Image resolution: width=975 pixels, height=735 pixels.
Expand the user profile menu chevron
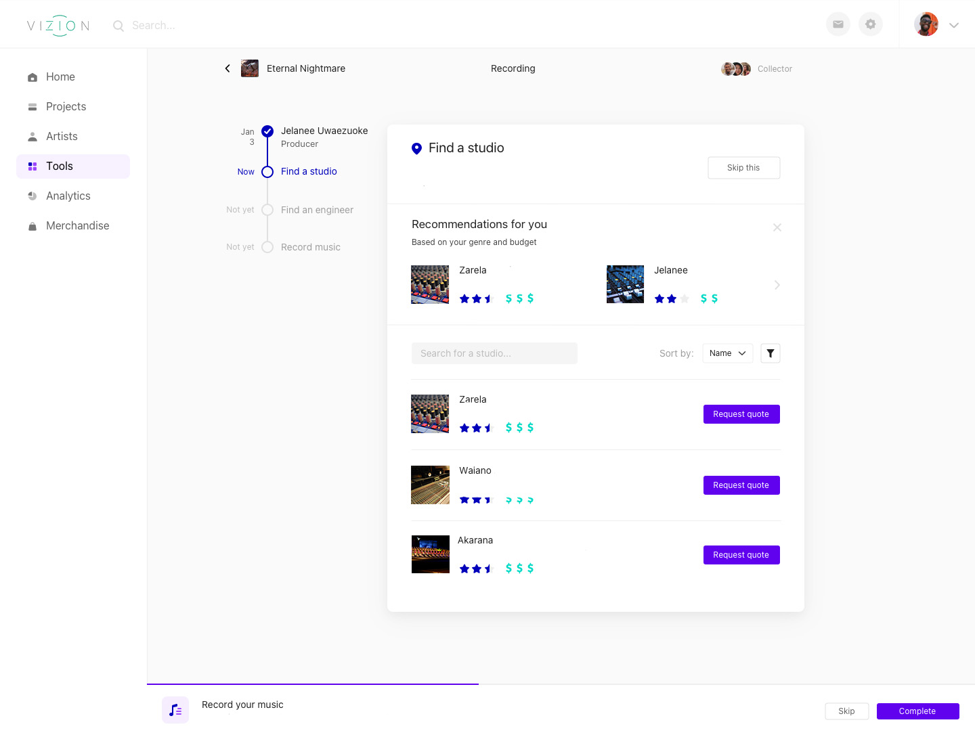953,25
